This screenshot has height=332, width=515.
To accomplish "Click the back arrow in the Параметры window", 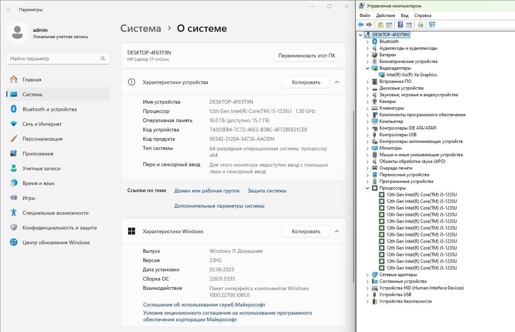I will click(x=9, y=9).
